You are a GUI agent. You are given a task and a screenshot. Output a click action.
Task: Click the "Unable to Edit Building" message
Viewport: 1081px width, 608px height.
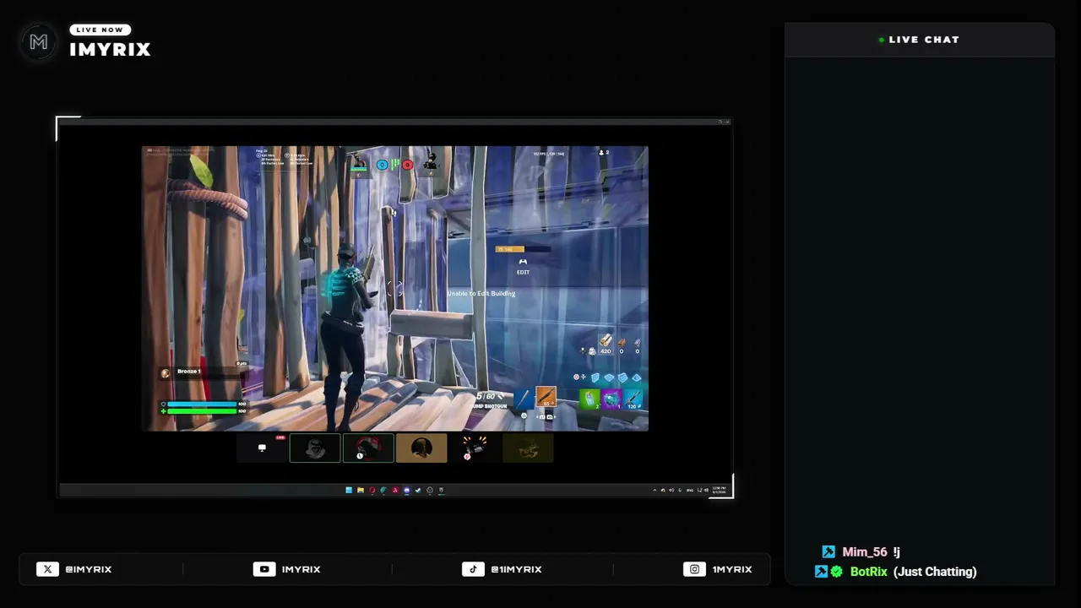pyautogui.click(x=481, y=293)
